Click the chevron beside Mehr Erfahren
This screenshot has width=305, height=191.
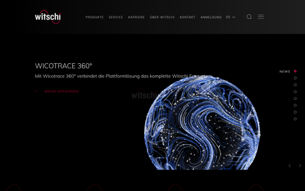pyautogui.click(x=37, y=91)
